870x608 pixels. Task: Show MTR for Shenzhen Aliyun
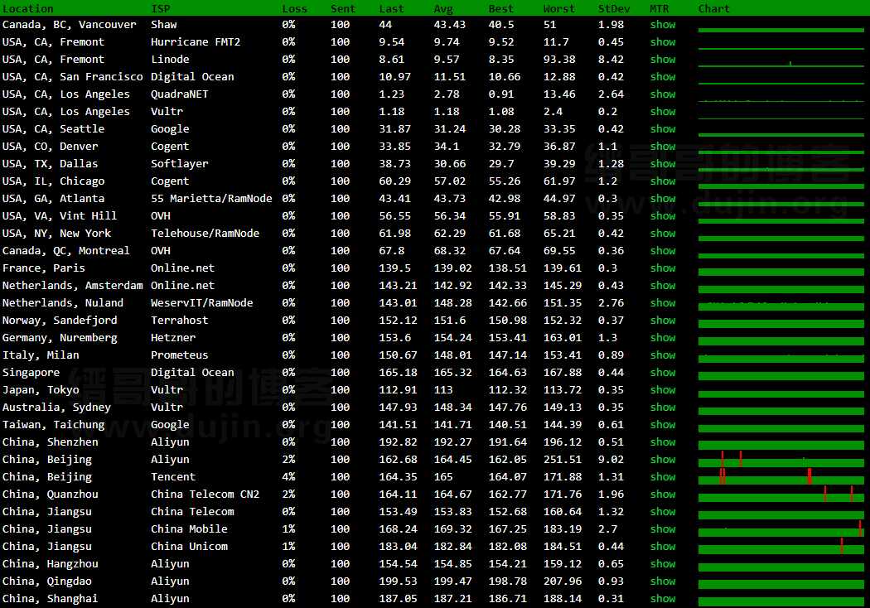[x=663, y=442]
